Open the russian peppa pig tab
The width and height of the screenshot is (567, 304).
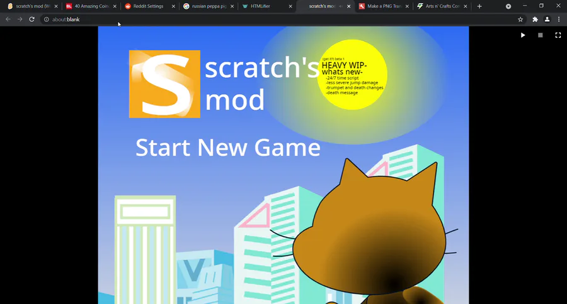click(x=207, y=6)
